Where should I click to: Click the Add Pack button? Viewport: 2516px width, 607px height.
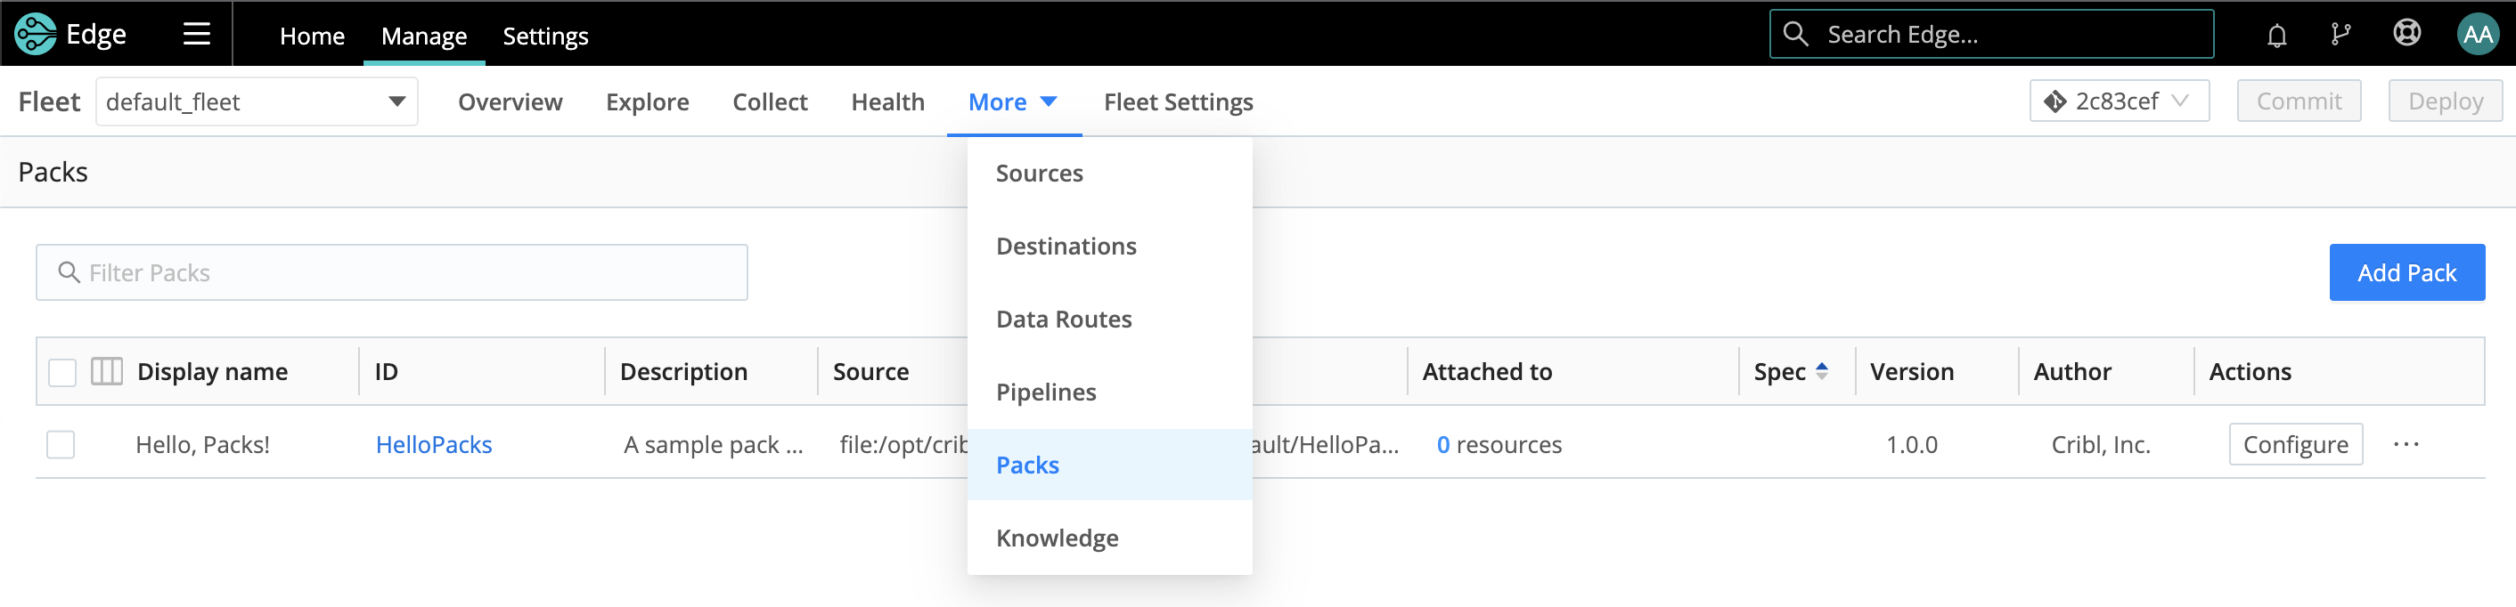point(2406,272)
